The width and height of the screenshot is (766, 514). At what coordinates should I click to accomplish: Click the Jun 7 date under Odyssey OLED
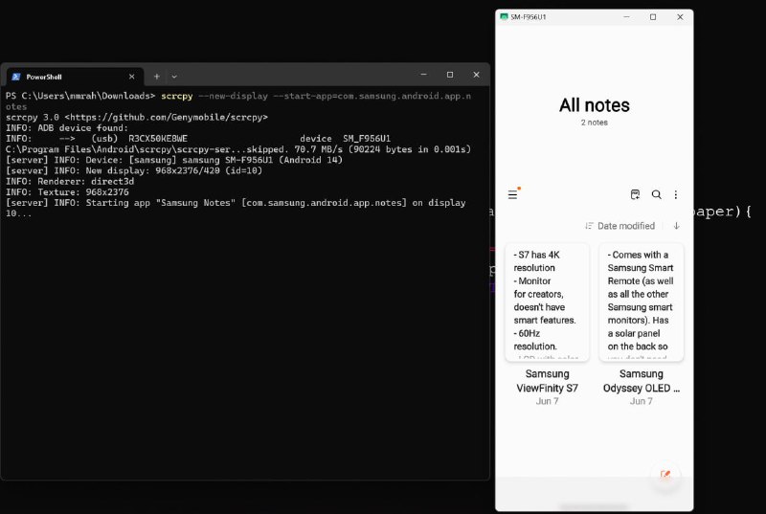[x=641, y=401]
